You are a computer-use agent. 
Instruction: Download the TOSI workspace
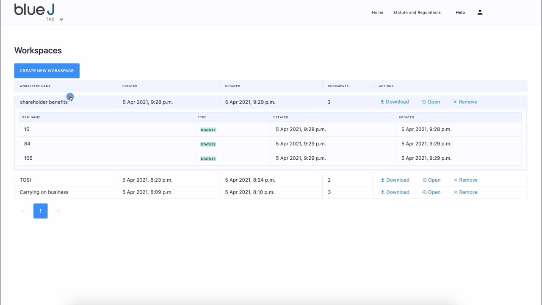pyautogui.click(x=395, y=180)
